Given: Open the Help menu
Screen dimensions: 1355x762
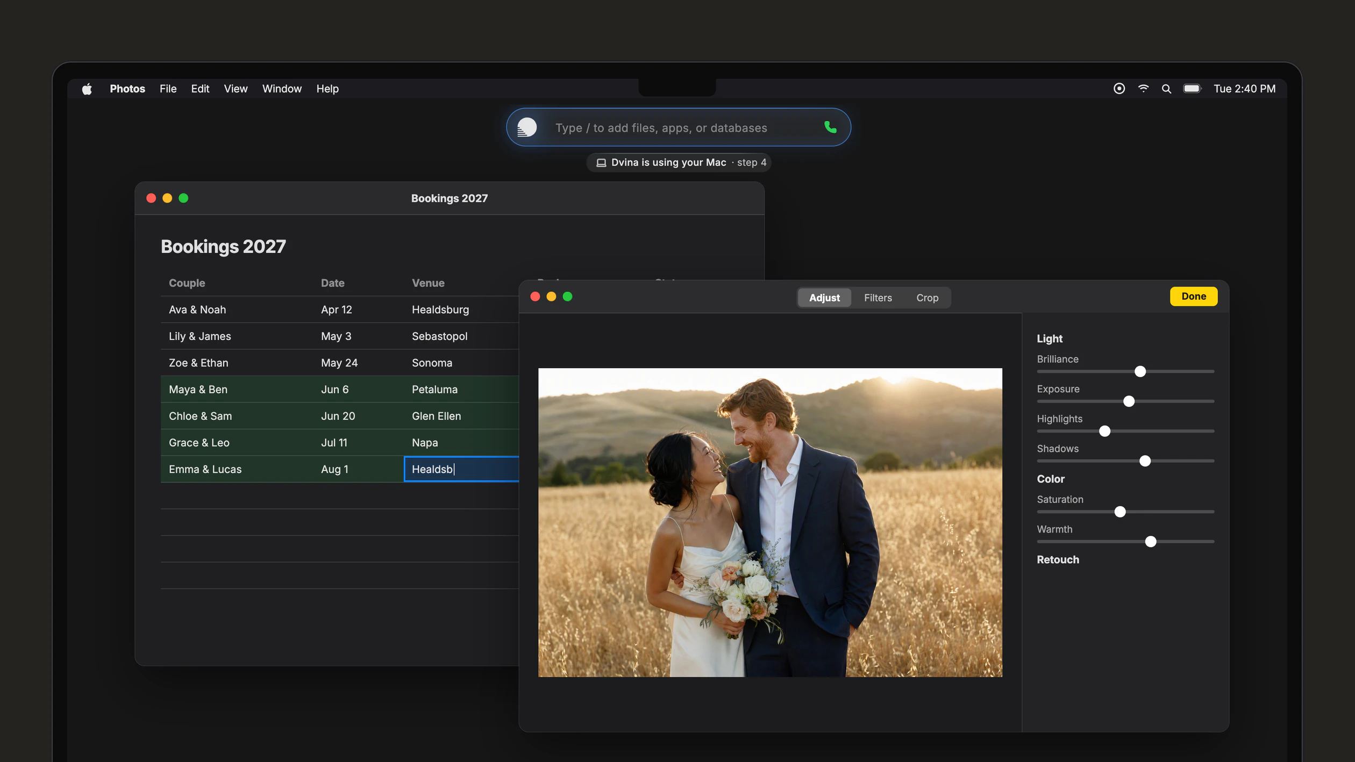Looking at the screenshot, I should (x=327, y=89).
